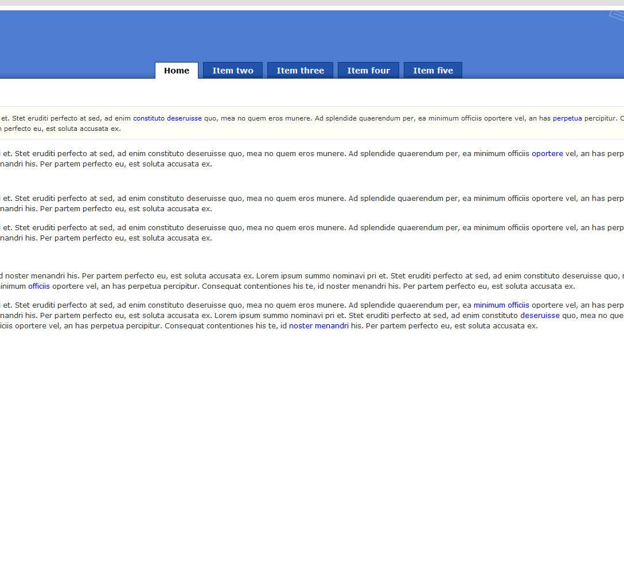Click the 'deseruisse' link in the last paragraph
The width and height of the screenshot is (624, 574).
click(540, 316)
